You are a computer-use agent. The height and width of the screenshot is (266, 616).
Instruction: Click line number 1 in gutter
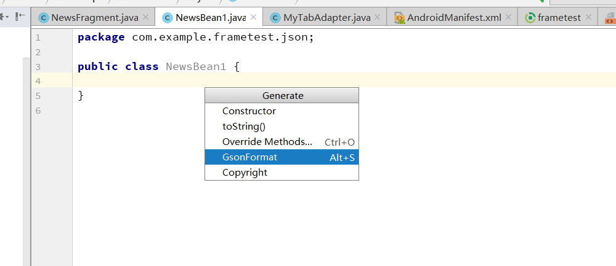pyautogui.click(x=38, y=37)
